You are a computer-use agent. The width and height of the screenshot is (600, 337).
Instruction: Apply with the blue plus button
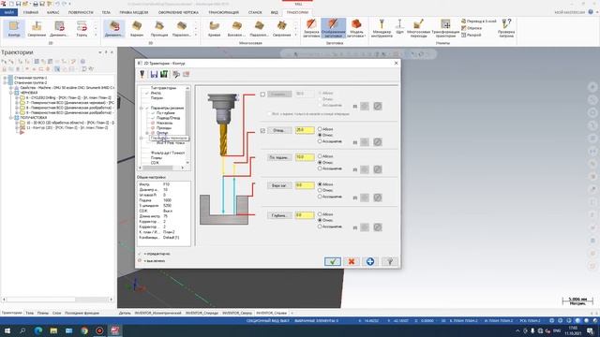point(370,261)
